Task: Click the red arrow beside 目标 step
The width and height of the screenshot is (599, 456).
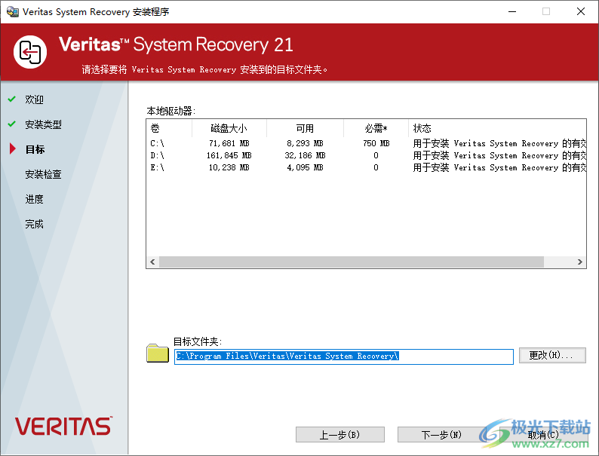Action: point(13,148)
